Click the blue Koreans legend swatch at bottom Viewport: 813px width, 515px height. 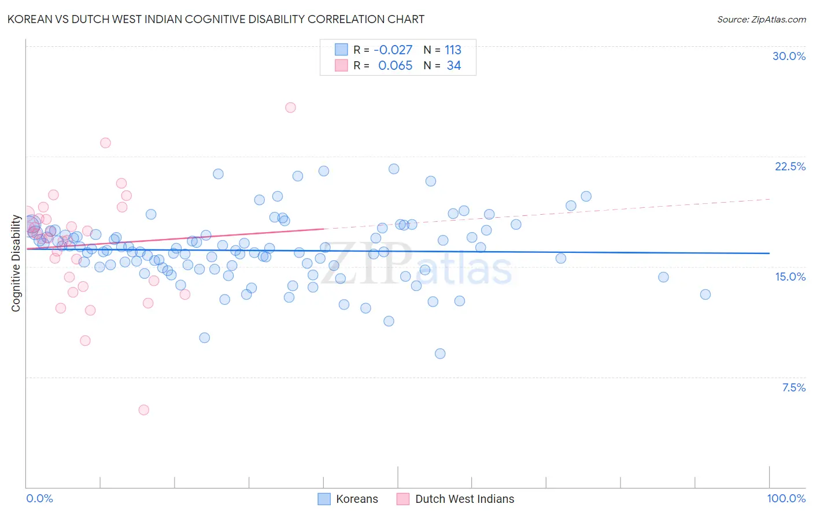tap(324, 499)
